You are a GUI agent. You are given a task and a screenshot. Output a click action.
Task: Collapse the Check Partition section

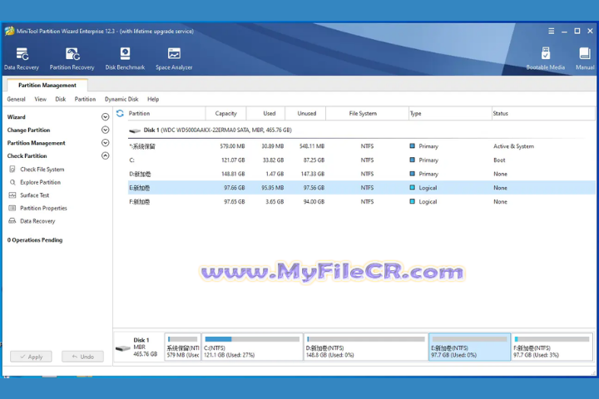pos(105,155)
